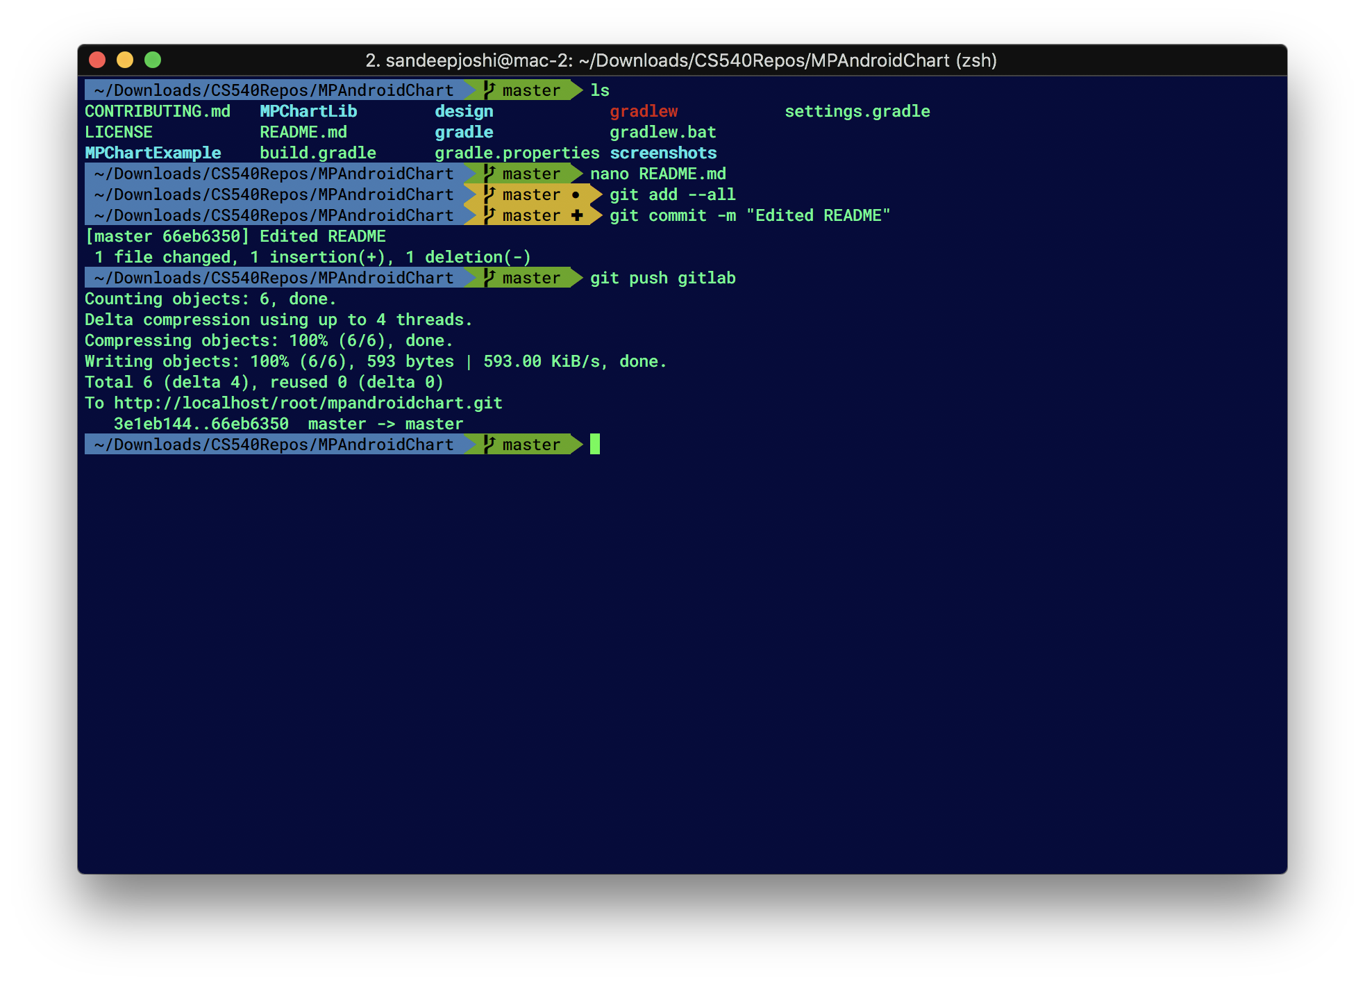Select the build.gradle file name
The image size is (1365, 985).
(318, 153)
